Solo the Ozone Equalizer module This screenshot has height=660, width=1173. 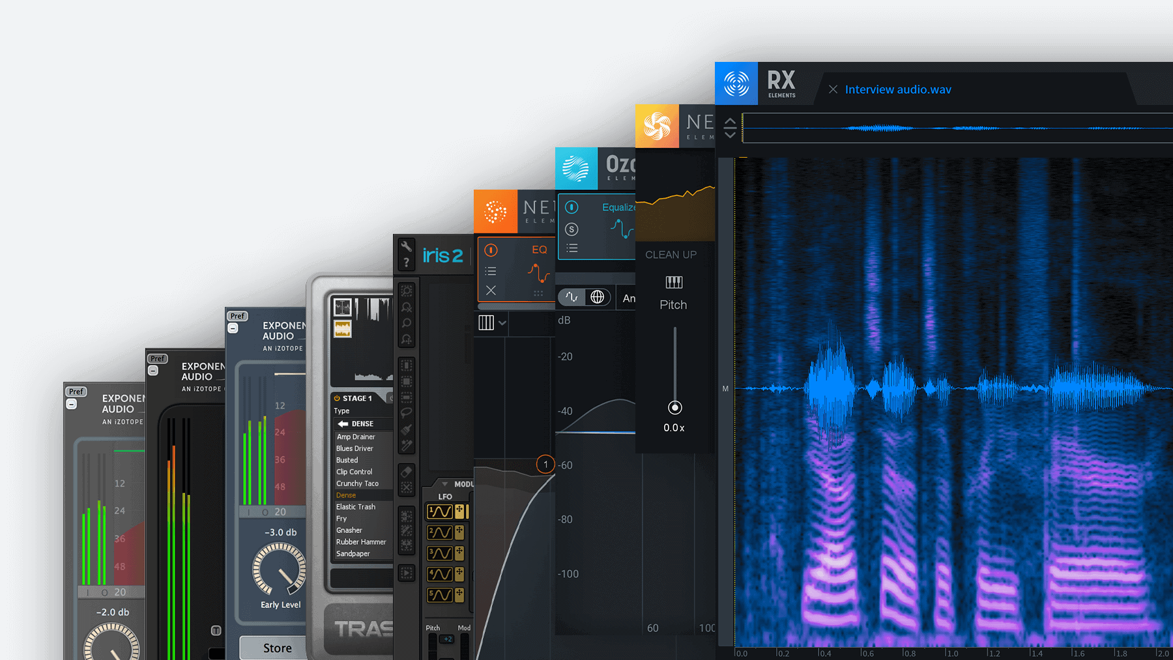572,229
